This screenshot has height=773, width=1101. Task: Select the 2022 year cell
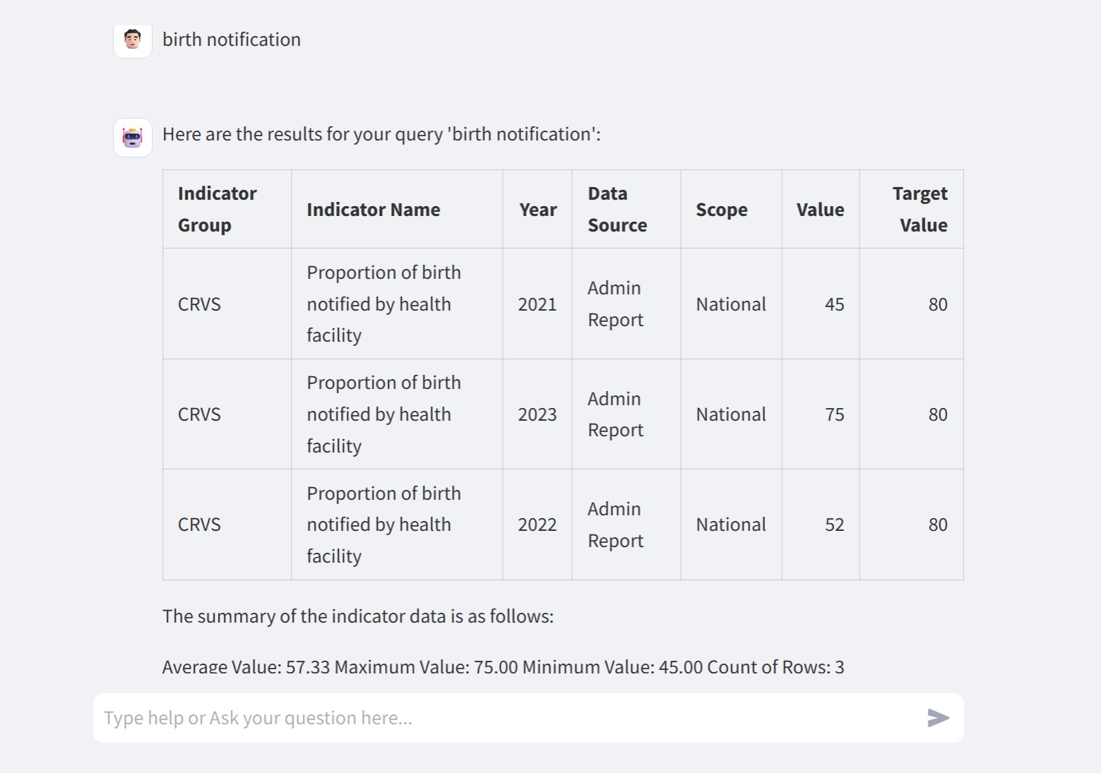point(537,525)
